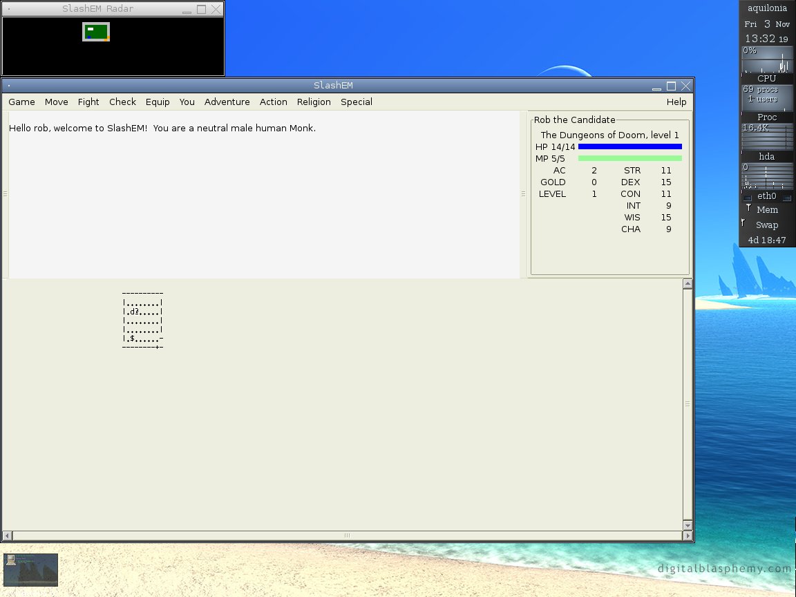Click the map's horizontal scrollbar left arrow
The image size is (796, 597).
8,536
